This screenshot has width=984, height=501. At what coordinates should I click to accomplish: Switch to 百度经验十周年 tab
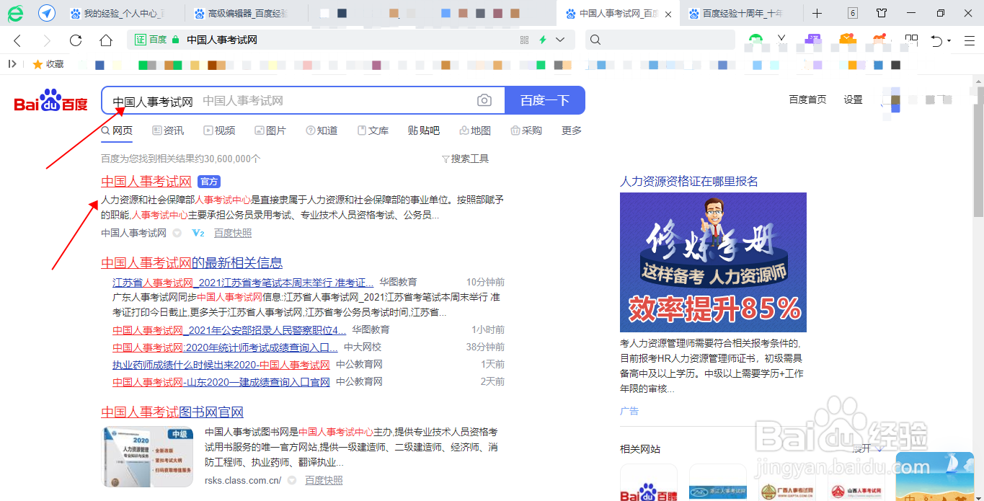coord(736,13)
